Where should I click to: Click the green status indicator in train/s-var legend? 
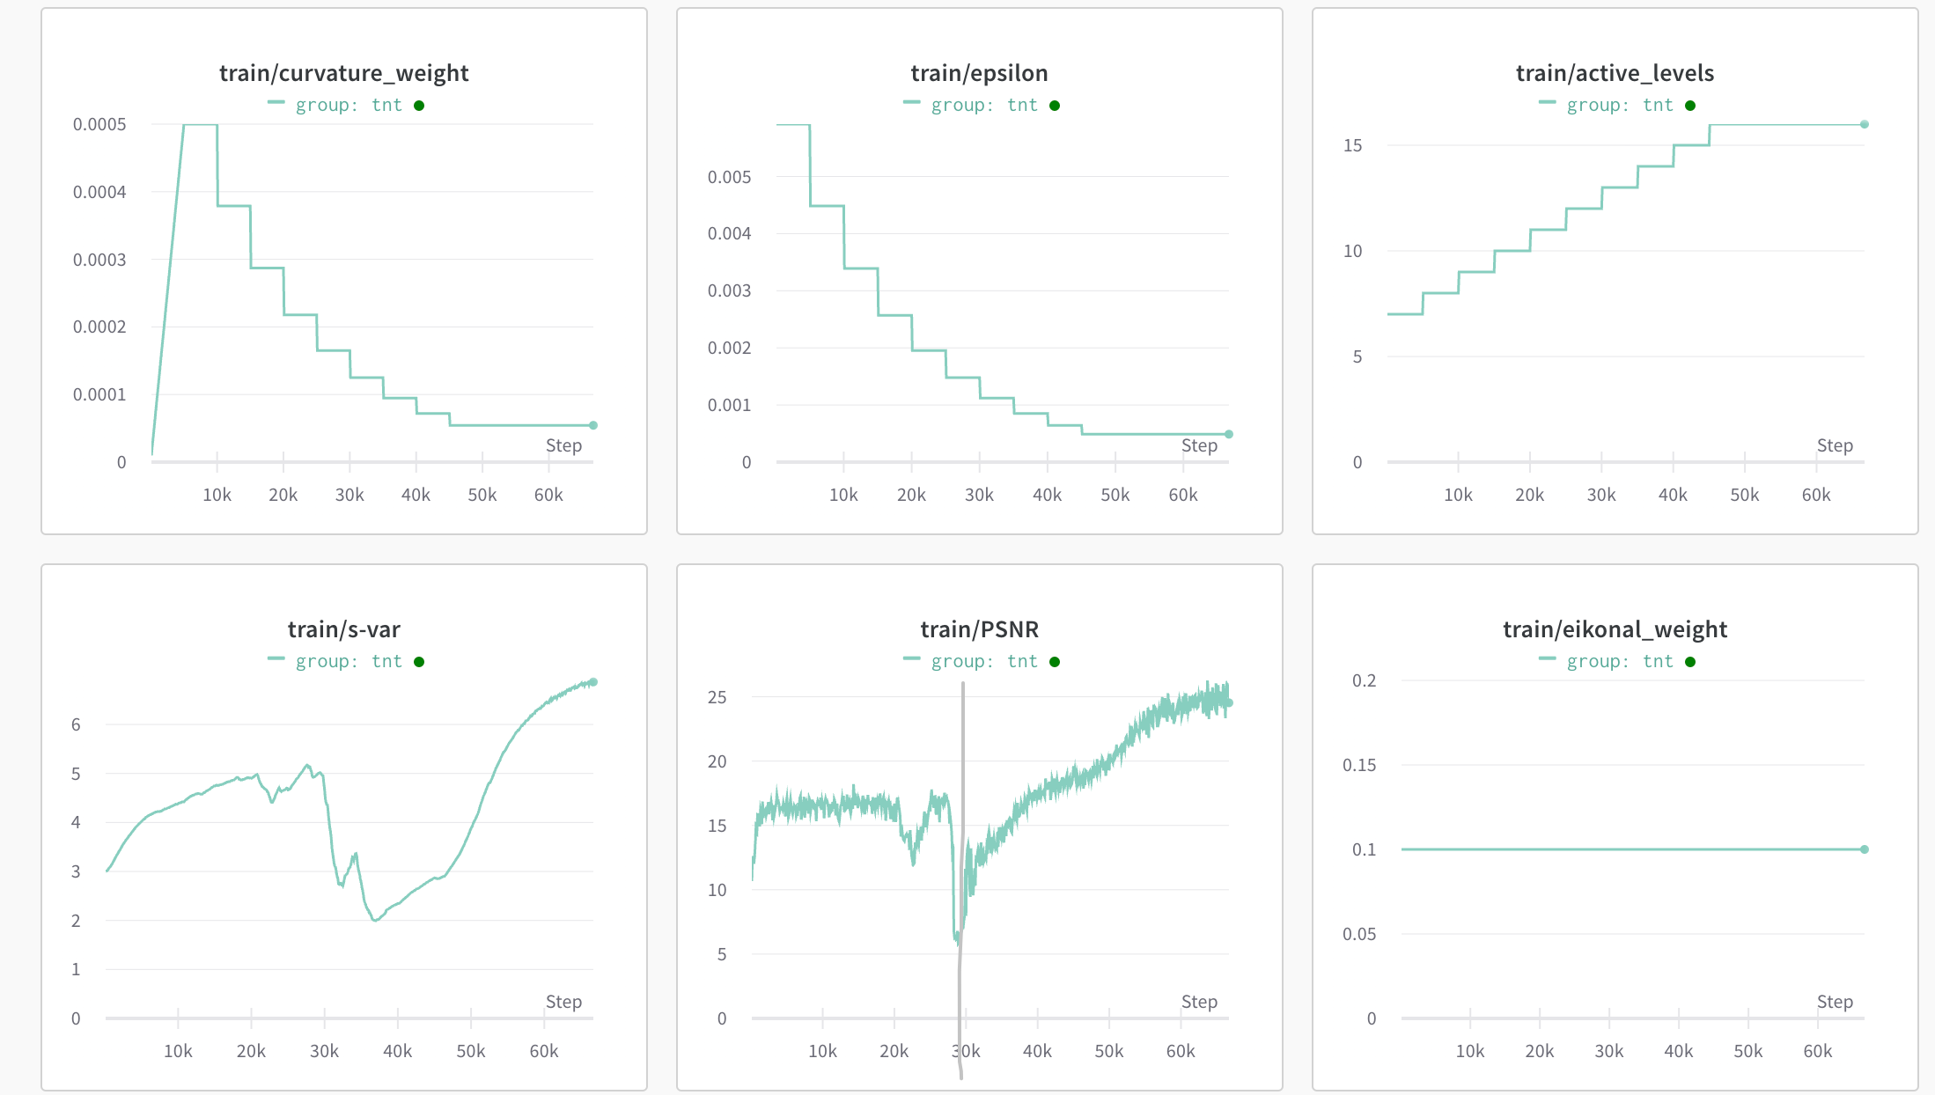coord(420,661)
